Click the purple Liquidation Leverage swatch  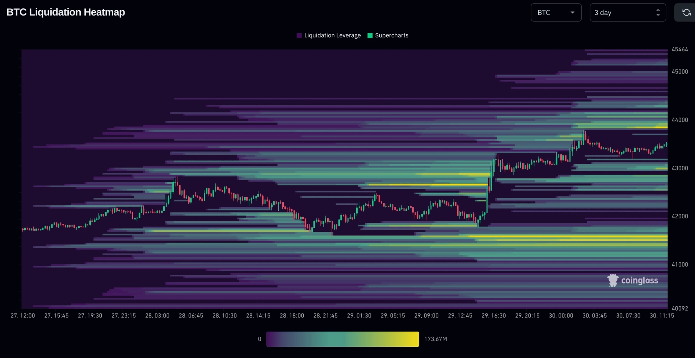(299, 35)
